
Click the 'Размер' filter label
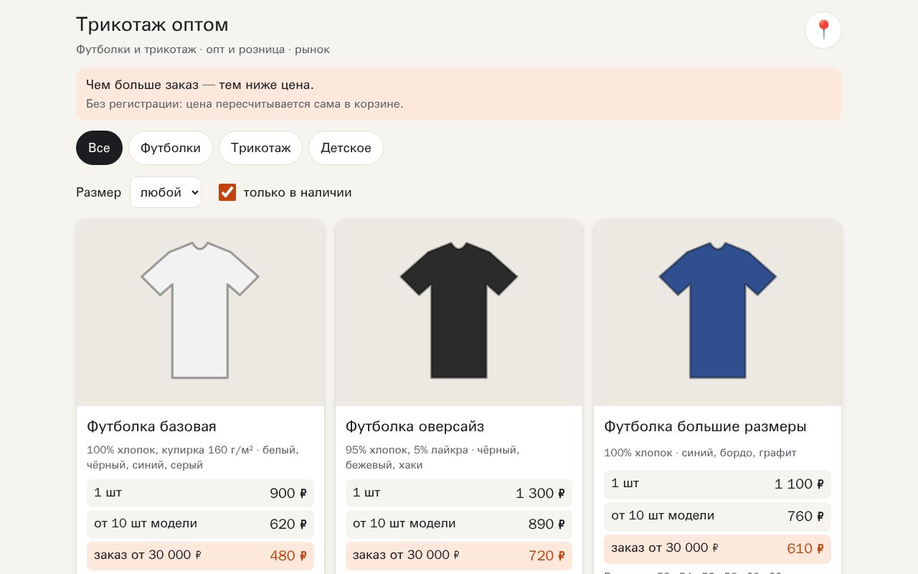[x=99, y=192]
